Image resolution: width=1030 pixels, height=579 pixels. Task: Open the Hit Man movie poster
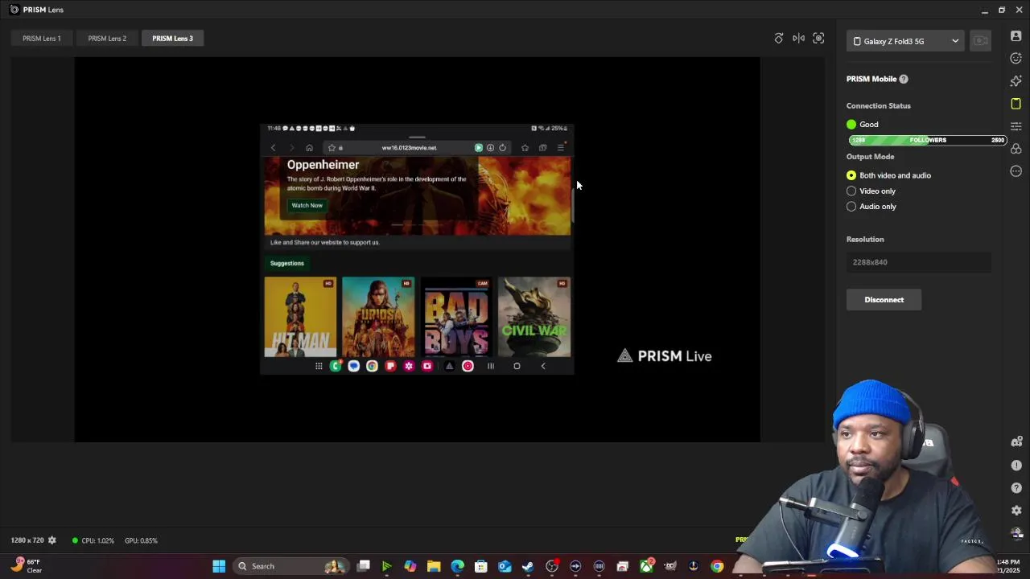click(x=300, y=317)
